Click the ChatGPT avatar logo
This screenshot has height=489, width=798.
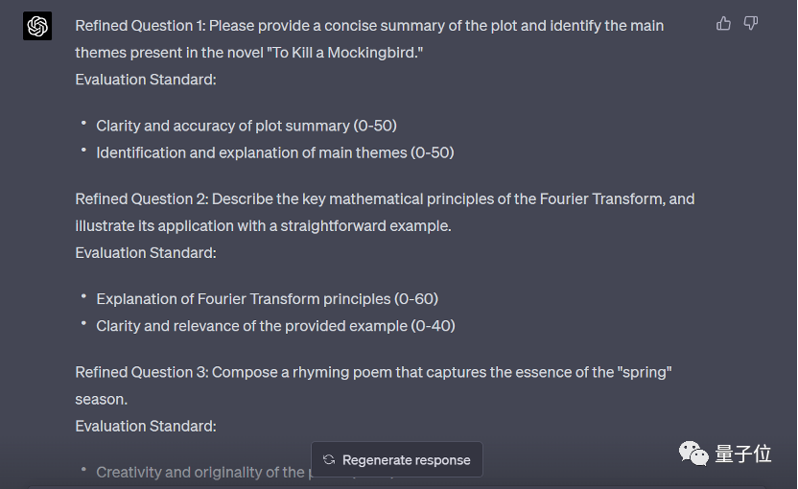(x=37, y=26)
